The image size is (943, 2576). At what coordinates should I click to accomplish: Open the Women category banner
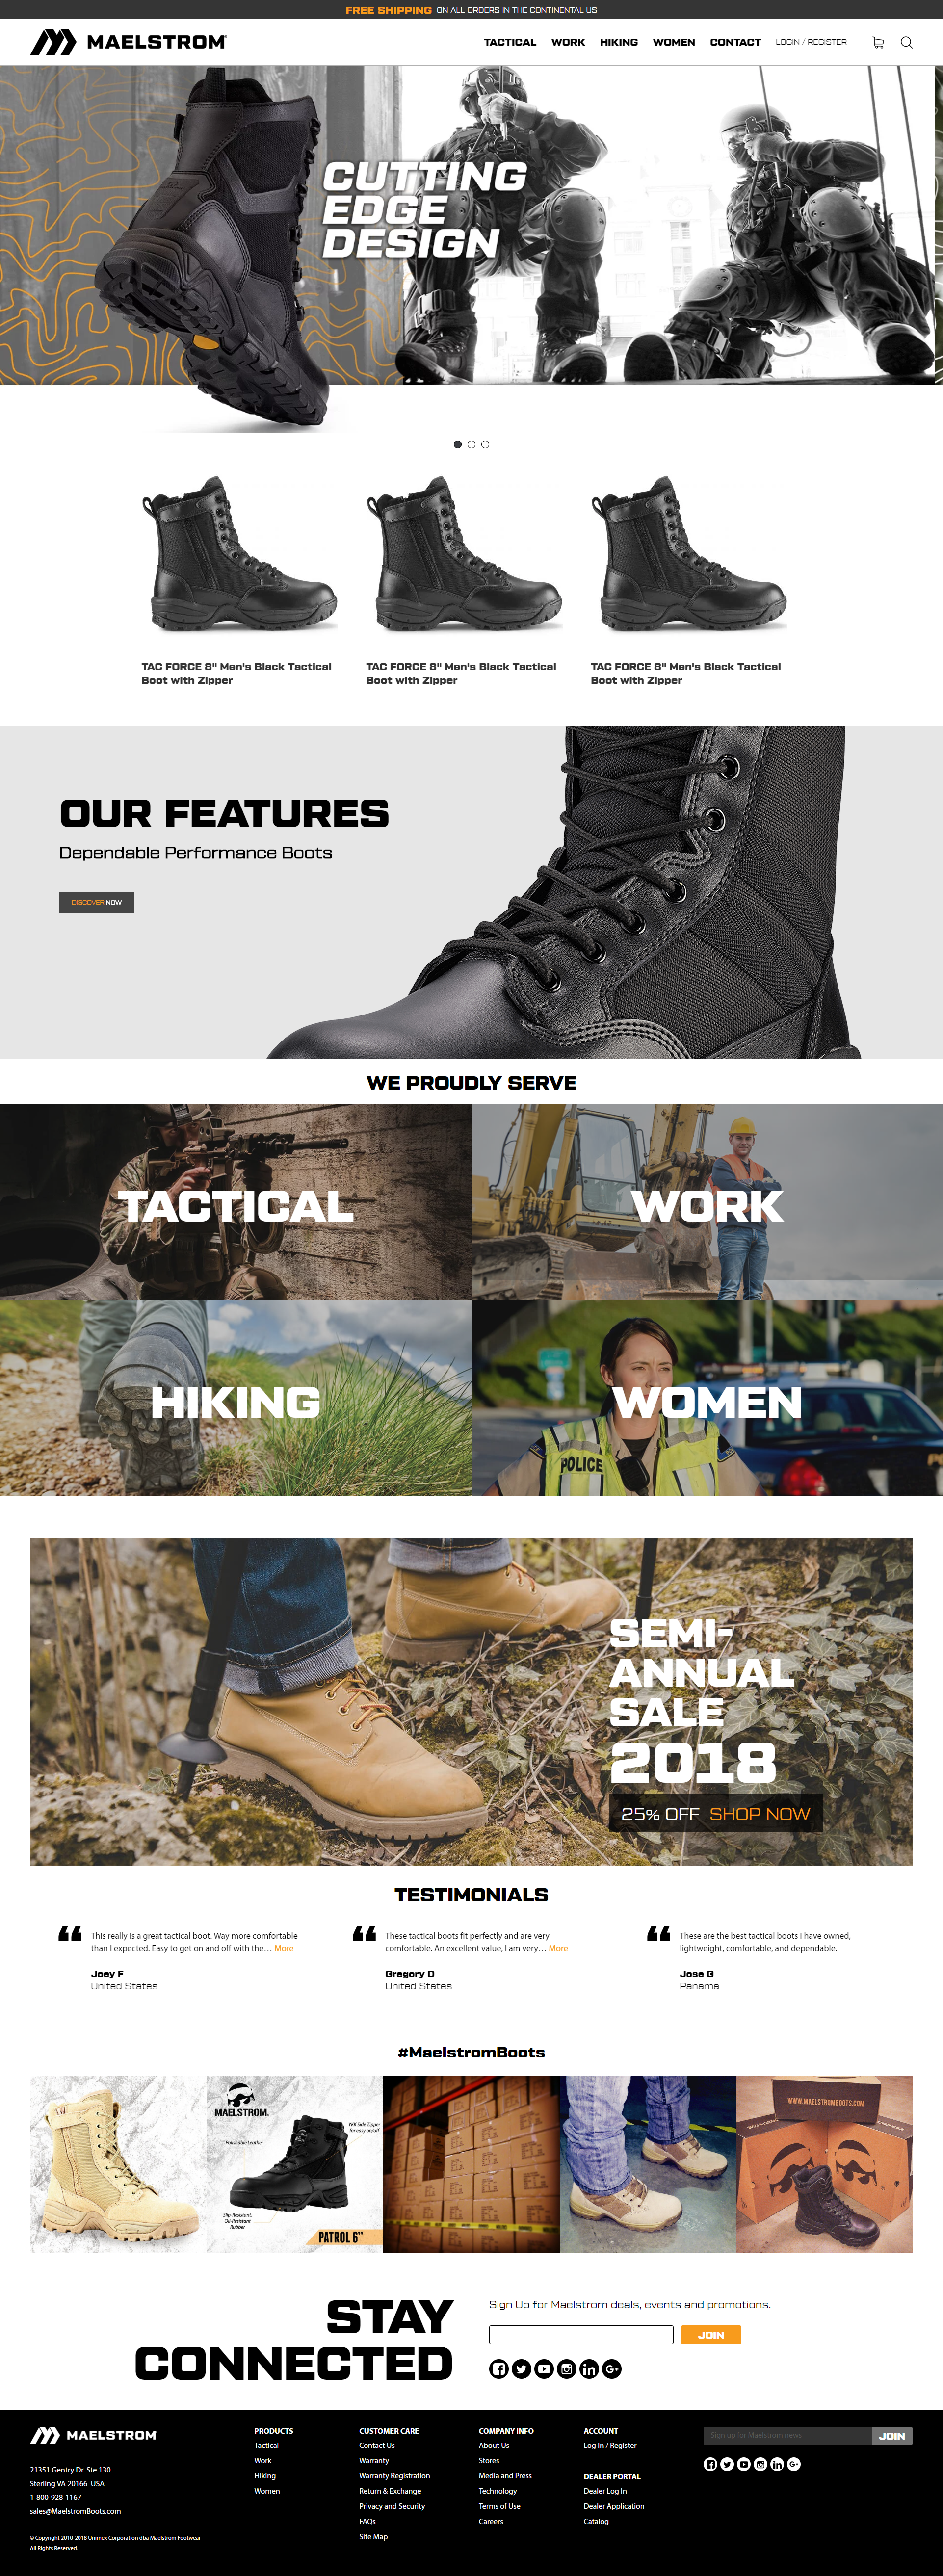[707, 1398]
